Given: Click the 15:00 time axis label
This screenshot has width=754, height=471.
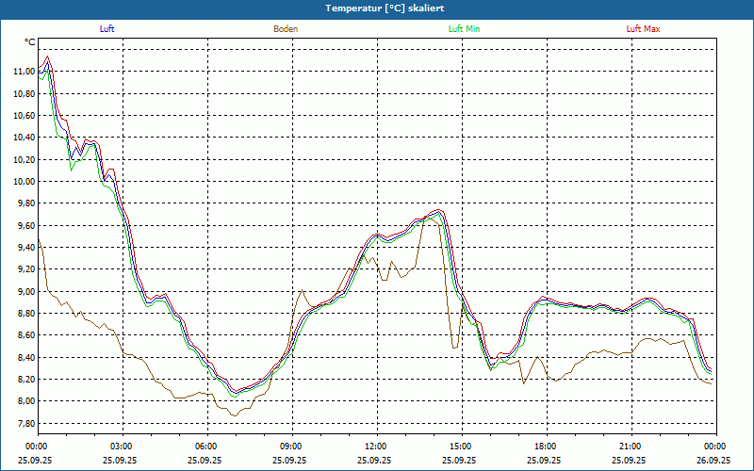Looking at the screenshot, I should pyautogui.click(x=461, y=447).
